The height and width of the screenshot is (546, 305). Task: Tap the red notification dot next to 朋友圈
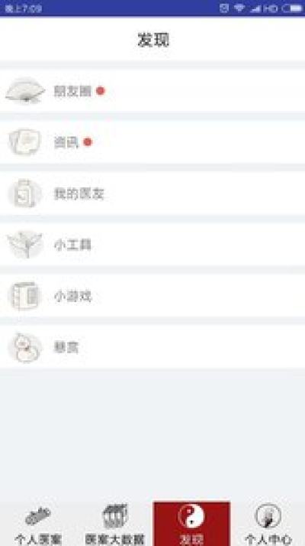click(x=101, y=91)
